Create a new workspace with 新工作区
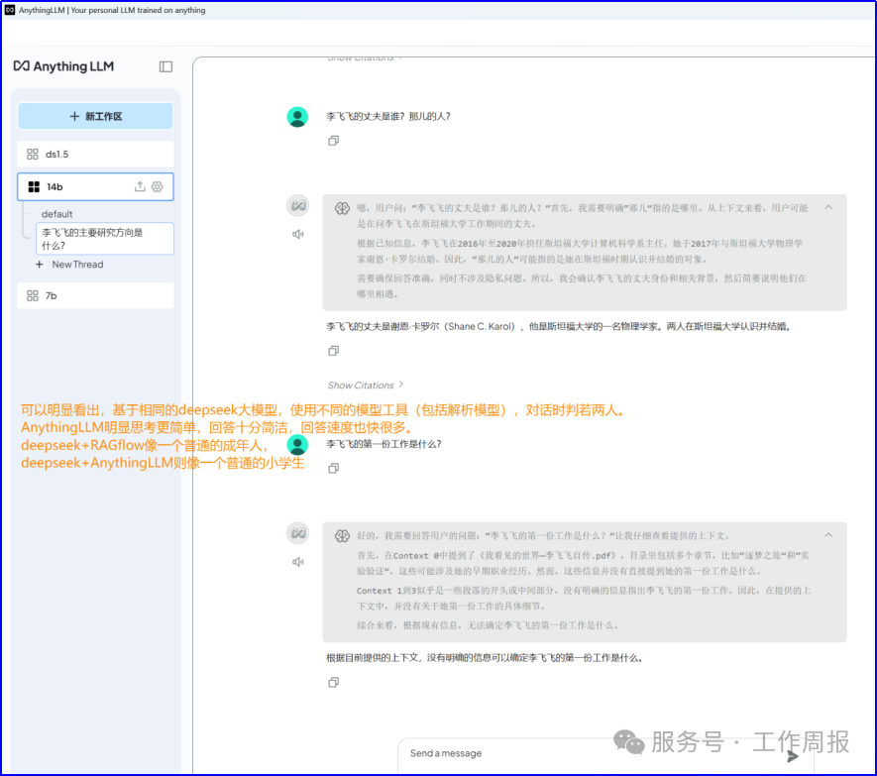 click(96, 116)
